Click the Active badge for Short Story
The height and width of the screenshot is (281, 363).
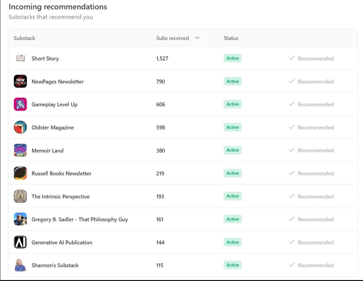[233, 58]
